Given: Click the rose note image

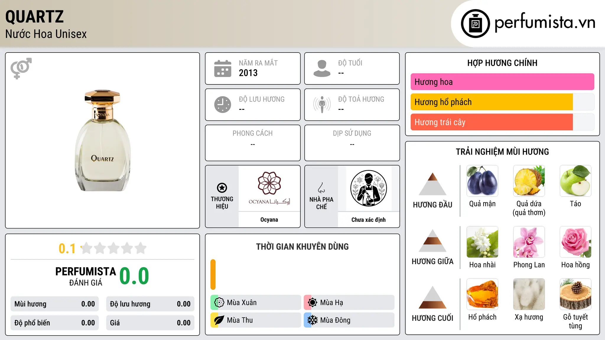Looking at the screenshot, I should 575,242.
